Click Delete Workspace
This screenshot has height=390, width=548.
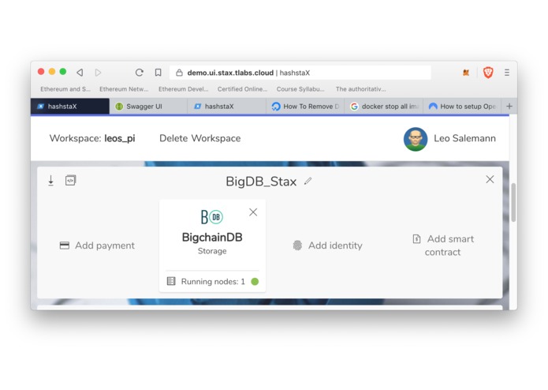(200, 138)
